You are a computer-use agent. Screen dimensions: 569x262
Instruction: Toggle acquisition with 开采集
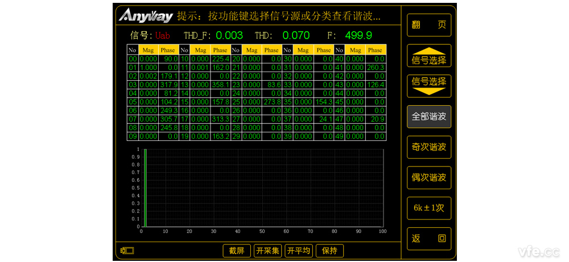[x=267, y=251]
